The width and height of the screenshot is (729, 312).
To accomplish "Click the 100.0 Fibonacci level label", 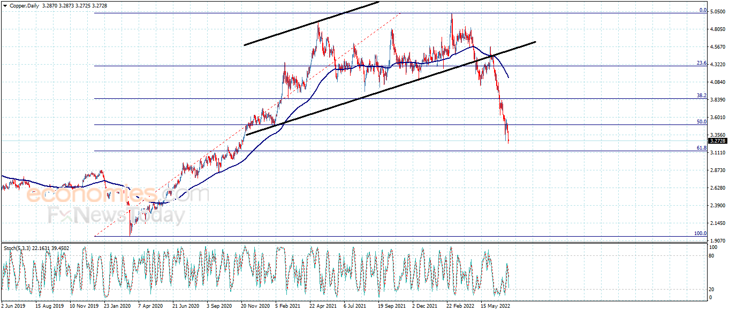I will (701, 233).
